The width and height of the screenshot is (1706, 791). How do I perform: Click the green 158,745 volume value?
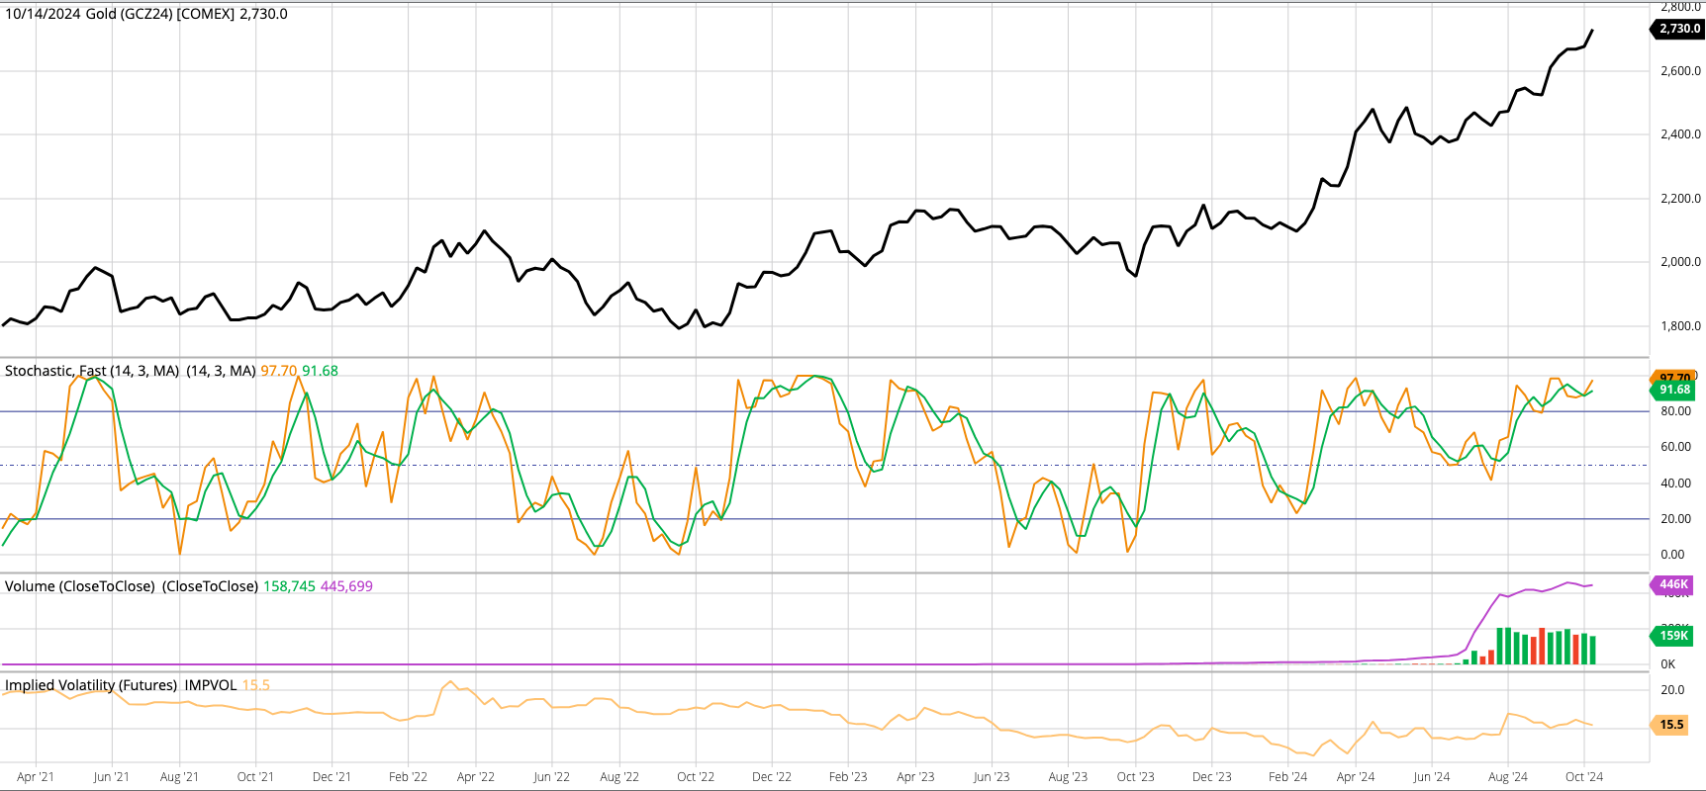[289, 586]
